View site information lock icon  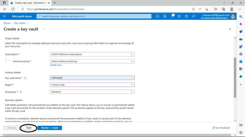[x=22, y=9]
